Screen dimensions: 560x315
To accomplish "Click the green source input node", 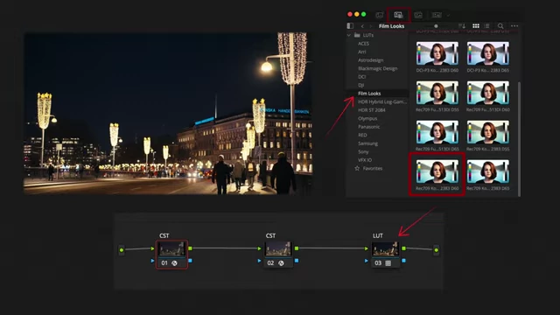I will pyautogui.click(x=122, y=250).
